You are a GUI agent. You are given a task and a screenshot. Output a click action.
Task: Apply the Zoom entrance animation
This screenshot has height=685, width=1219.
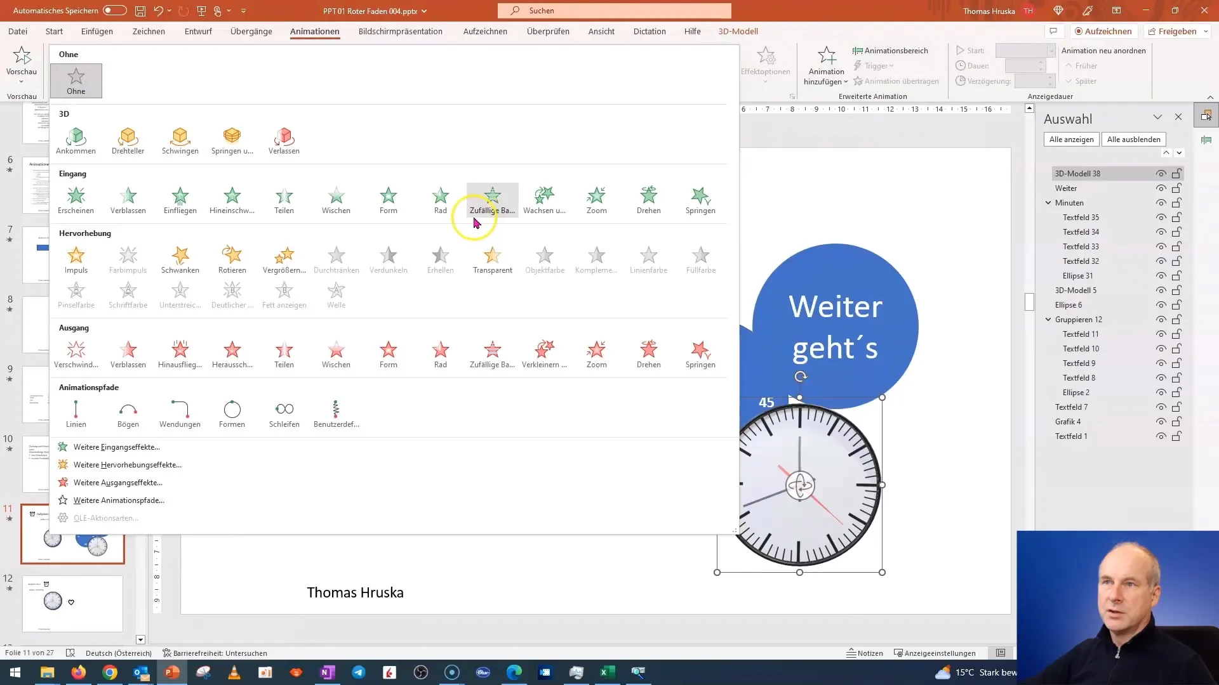pyautogui.click(x=596, y=200)
